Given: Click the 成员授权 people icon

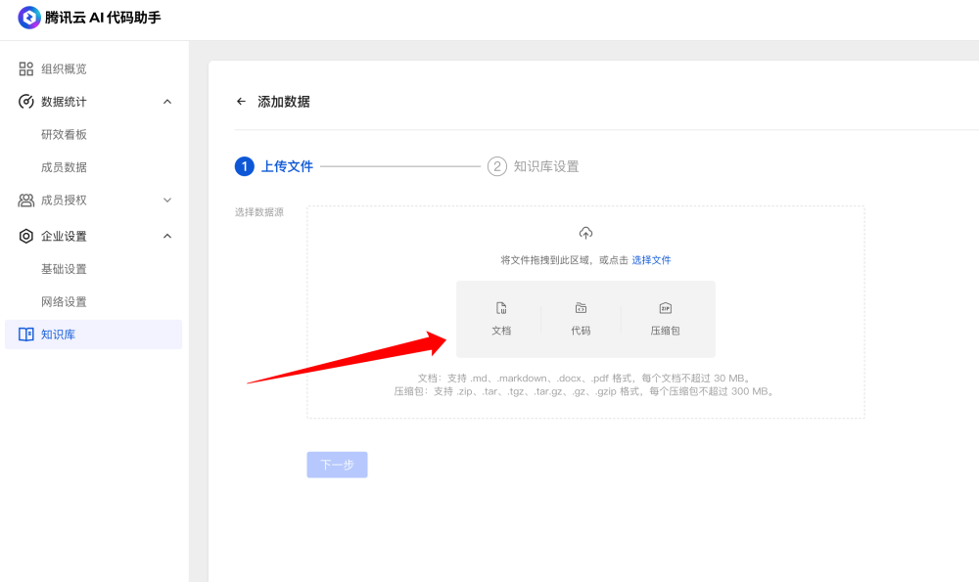Looking at the screenshot, I should (26, 200).
